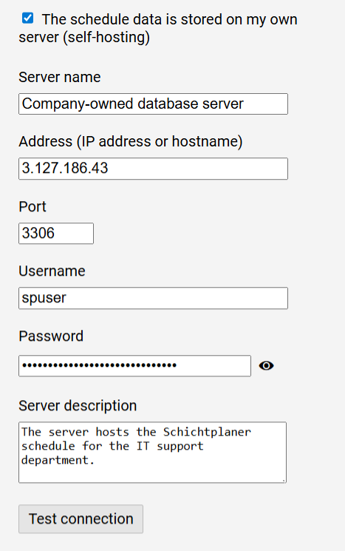Viewport: 345px width, 551px height.
Task: Click the 'Username' label text
Action: pyautogui.click(x=52, y=271)
